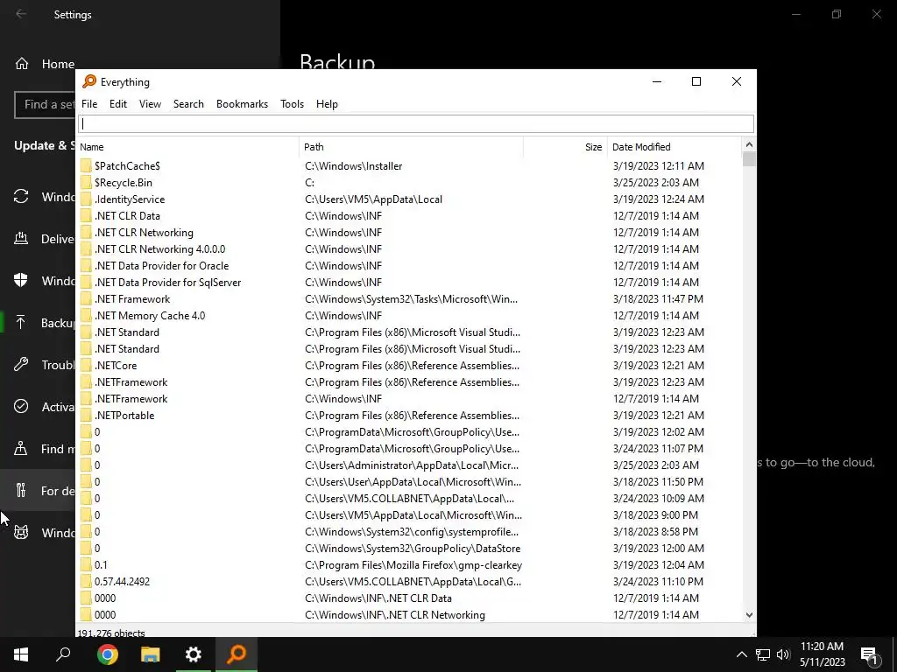Click path C:\Windows\System32\GroupPolicy\DataStore

(413, 548)
